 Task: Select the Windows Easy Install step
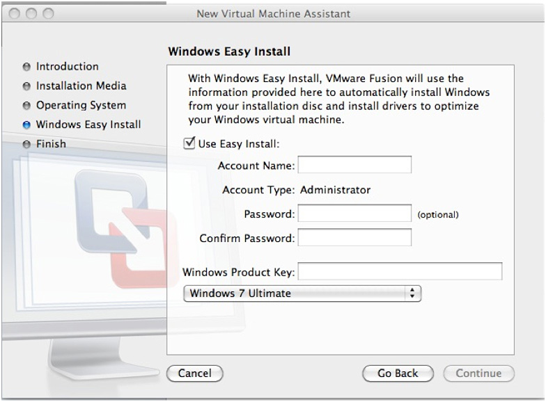click(88, 124)
